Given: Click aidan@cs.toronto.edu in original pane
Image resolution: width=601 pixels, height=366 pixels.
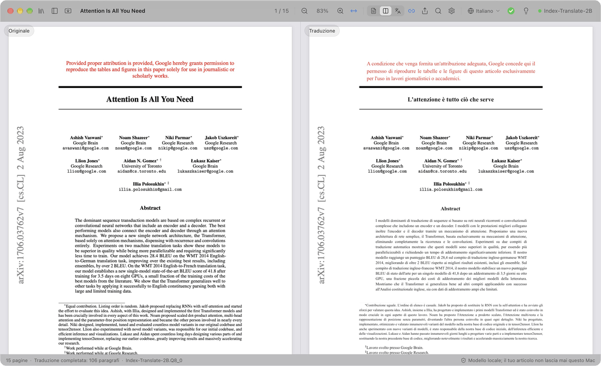Looking at the screenshot, I should [142, 172].
